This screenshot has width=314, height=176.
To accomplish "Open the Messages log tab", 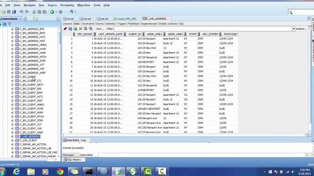I will [68, 155].
